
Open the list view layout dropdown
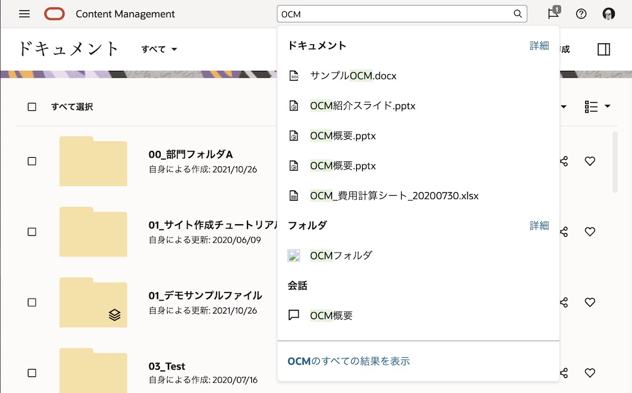(x=597, y=107)
